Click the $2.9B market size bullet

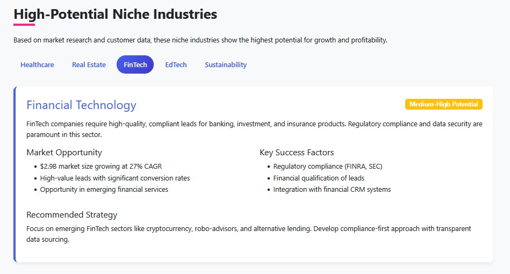click(101, 167)
